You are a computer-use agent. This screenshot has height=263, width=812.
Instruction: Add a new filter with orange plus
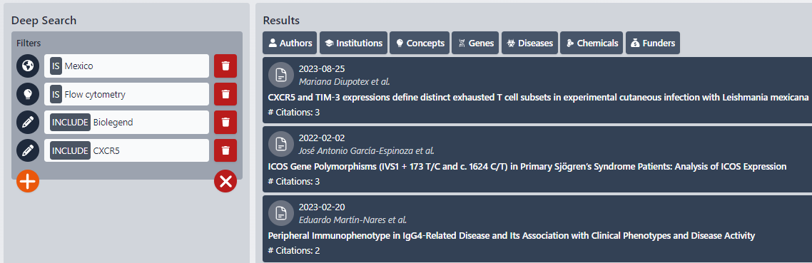point(28,181)
